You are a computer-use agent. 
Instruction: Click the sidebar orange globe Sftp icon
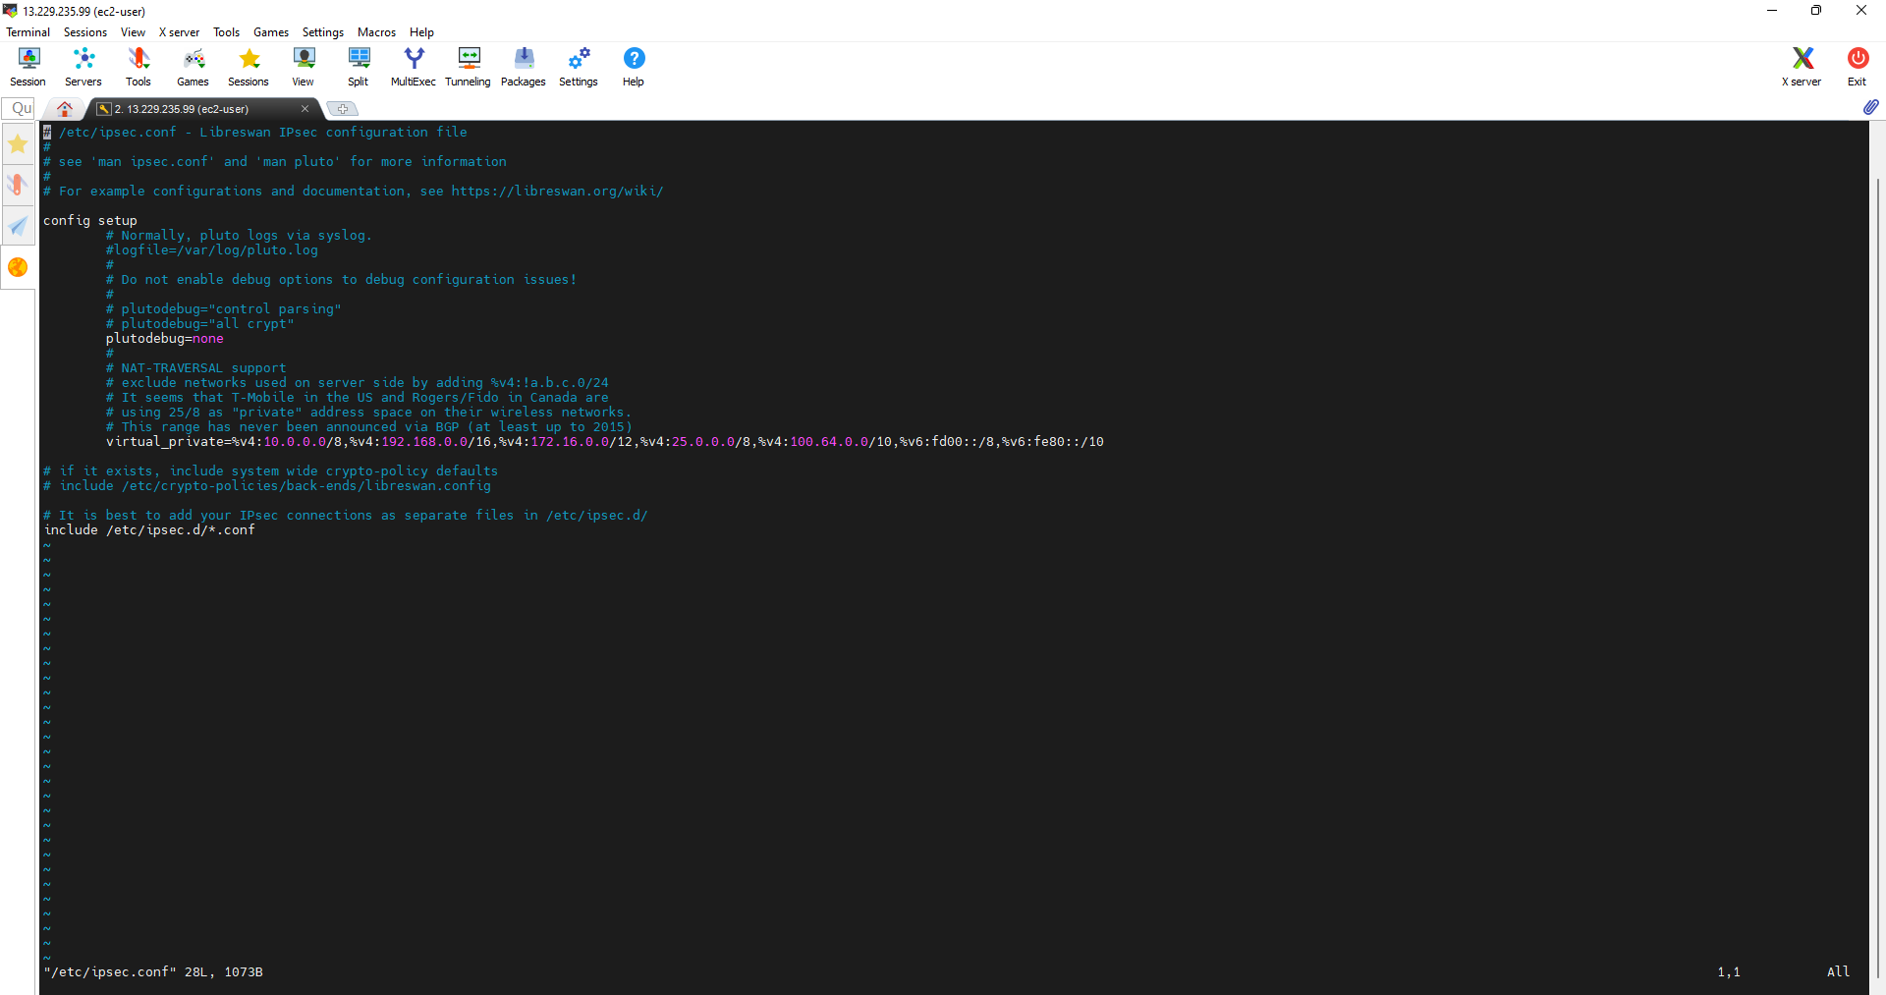pyautogui.click(x=18, y=267)
